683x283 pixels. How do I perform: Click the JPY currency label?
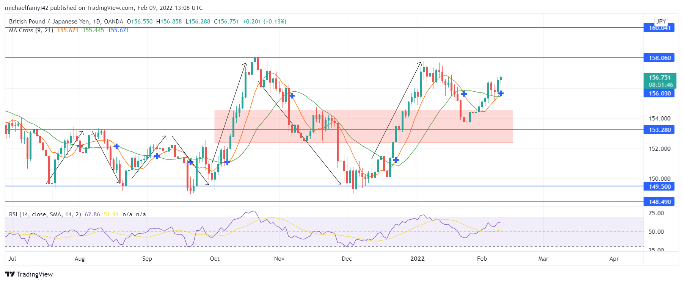[x=661, y=21]
